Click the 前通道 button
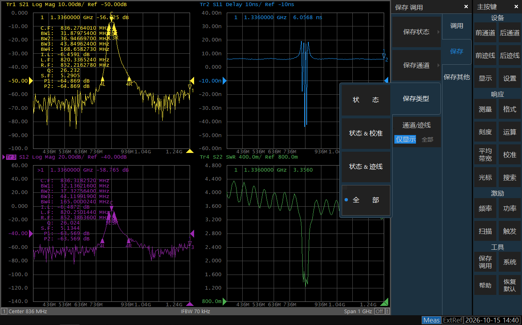522x325 pixels. point(485,33)
